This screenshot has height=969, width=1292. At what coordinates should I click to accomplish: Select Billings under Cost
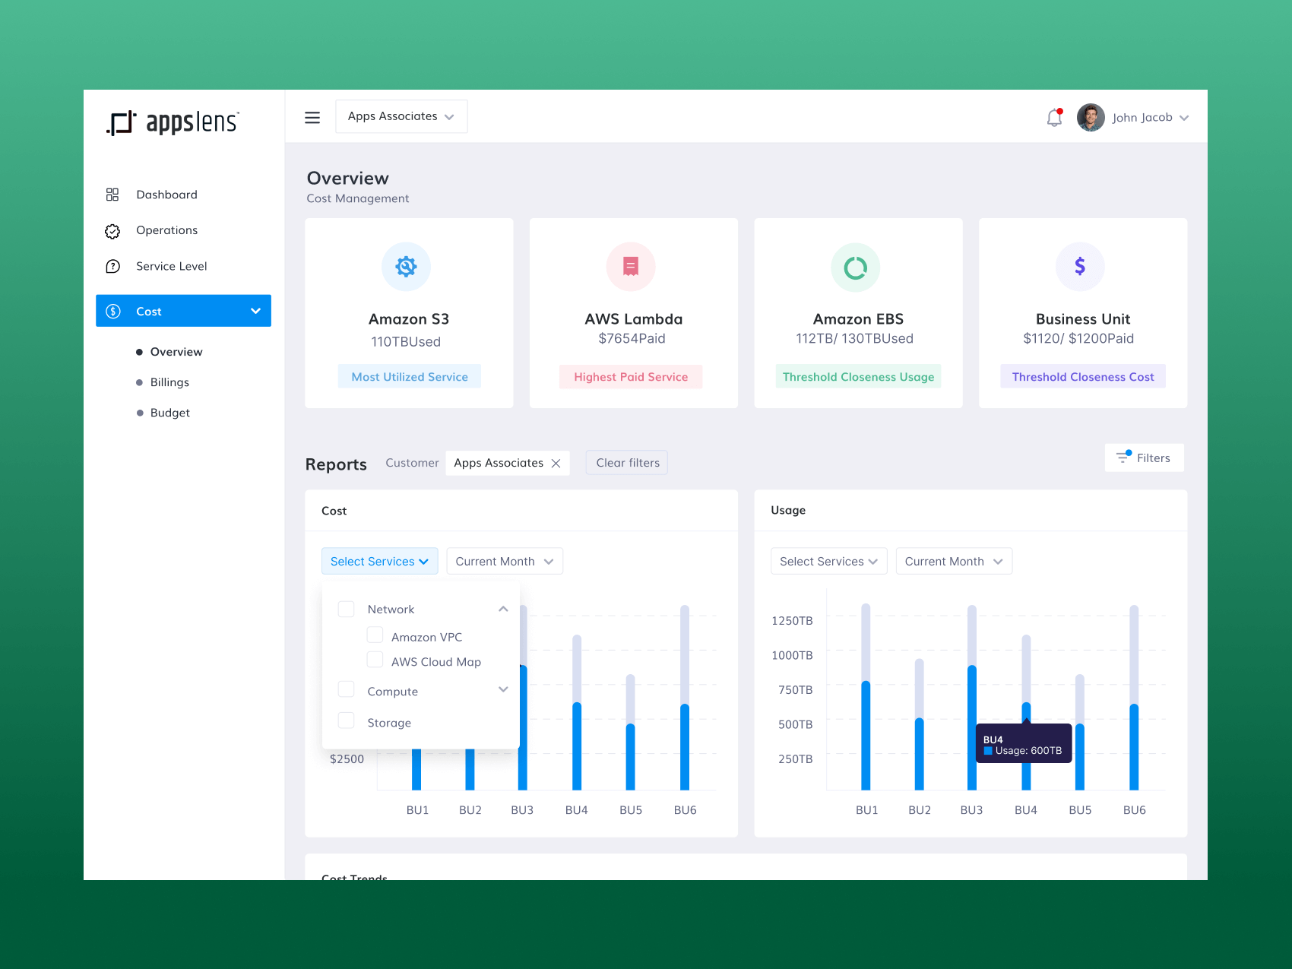click(x=169, y=382)
